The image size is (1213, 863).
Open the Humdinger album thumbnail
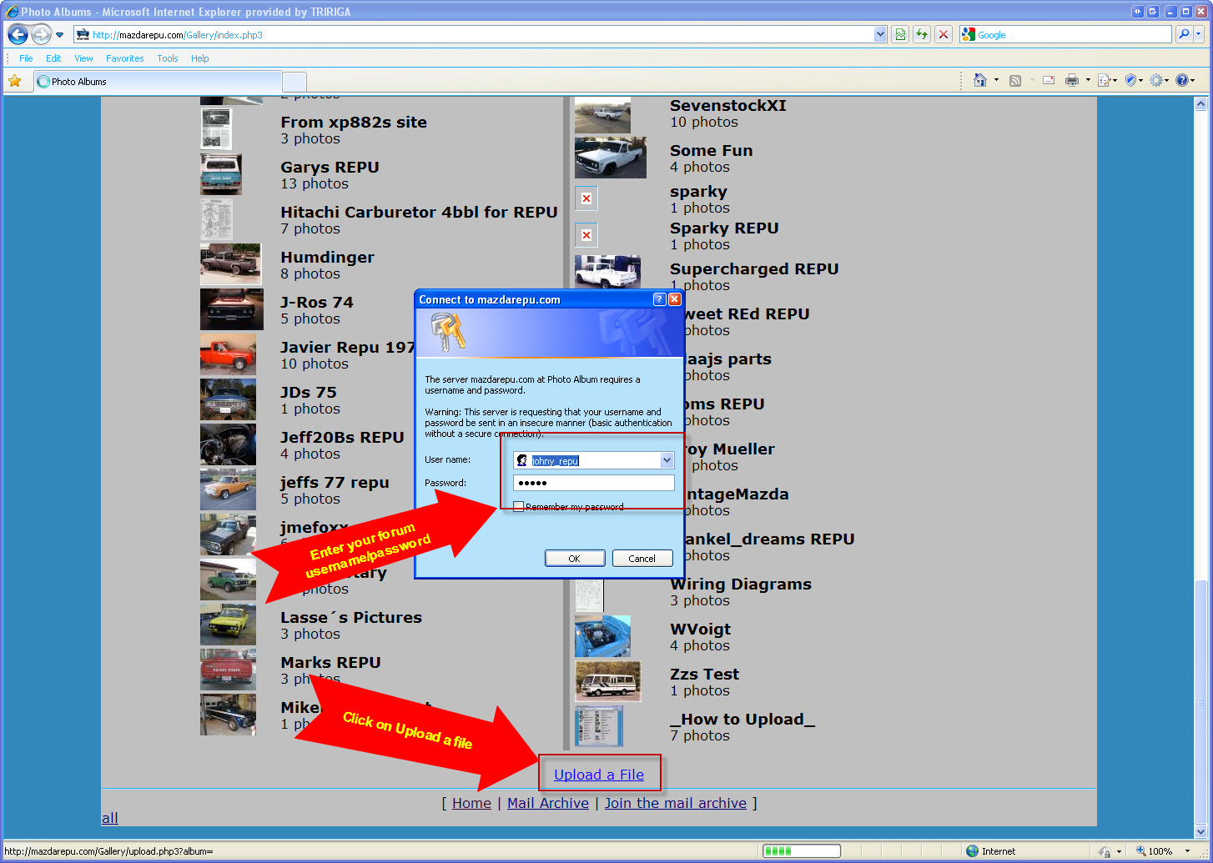point(231,264)
